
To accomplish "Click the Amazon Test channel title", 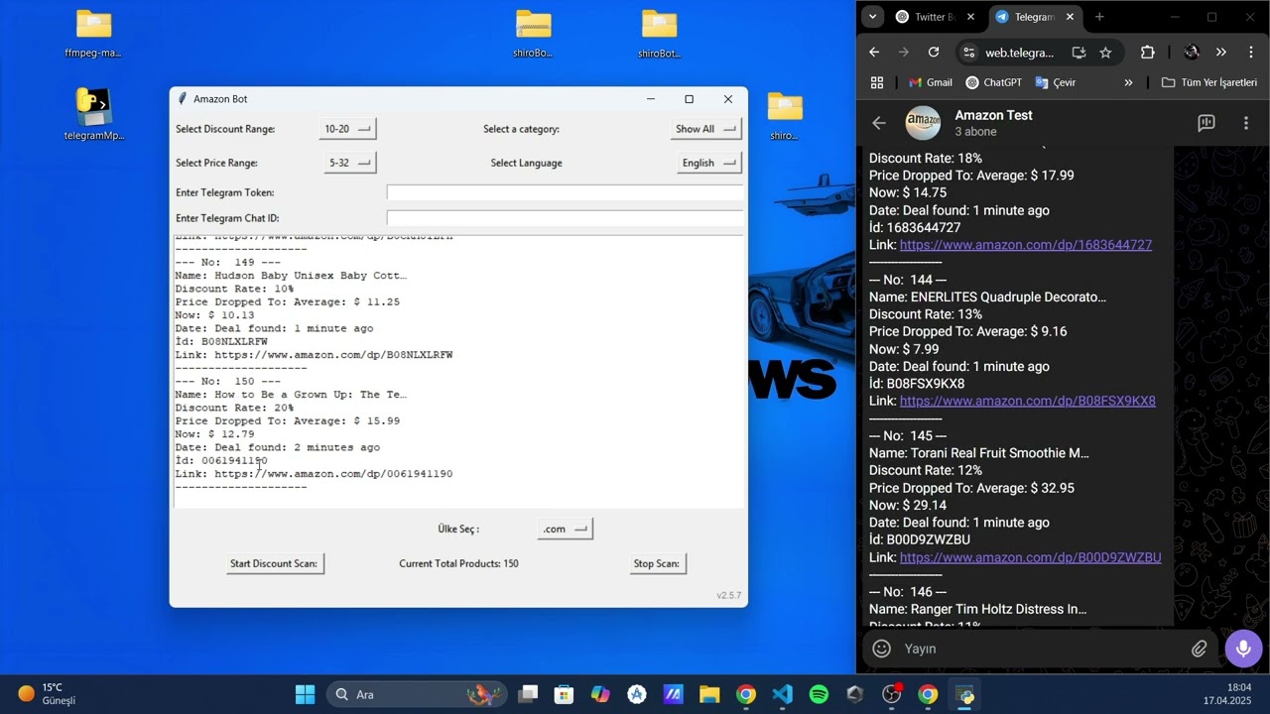I will pos(993,115).
